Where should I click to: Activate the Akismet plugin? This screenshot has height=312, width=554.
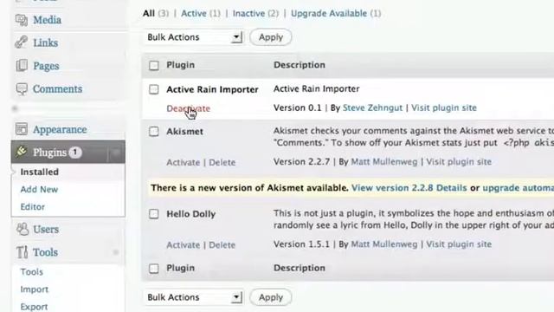(x=183, y=162)
